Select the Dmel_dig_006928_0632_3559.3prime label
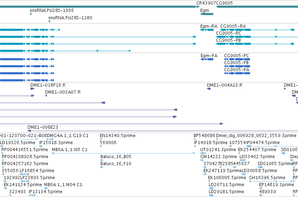 (x=256, y=136)
